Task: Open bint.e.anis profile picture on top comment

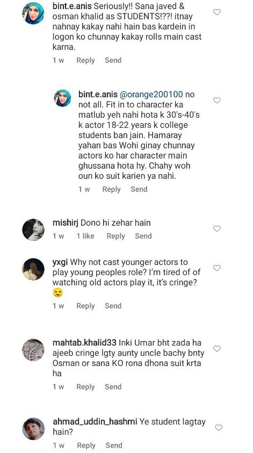Action: coord(33,13)
